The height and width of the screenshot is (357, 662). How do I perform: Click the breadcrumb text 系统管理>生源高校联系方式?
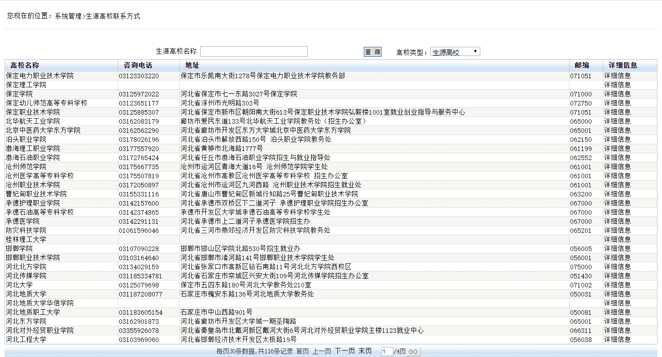click(98, 16)
